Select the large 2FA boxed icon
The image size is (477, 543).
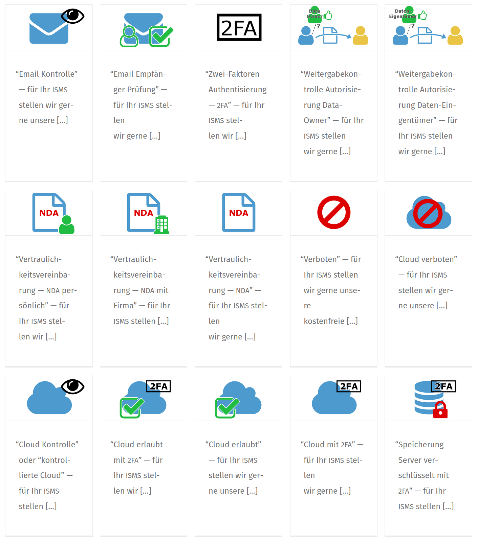point(239,28)
